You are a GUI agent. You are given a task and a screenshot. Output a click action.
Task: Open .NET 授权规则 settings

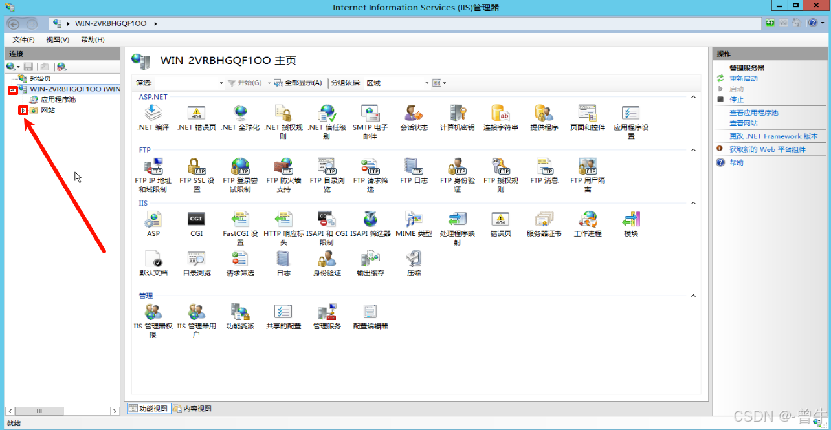click(x=283, y=122)
